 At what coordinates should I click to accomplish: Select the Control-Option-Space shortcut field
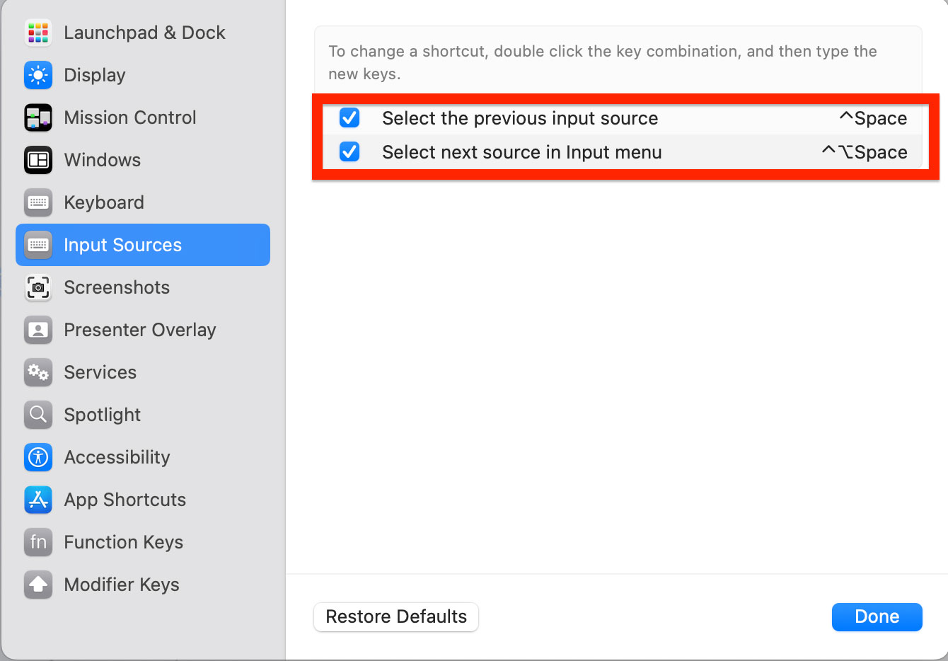(864, 152)
